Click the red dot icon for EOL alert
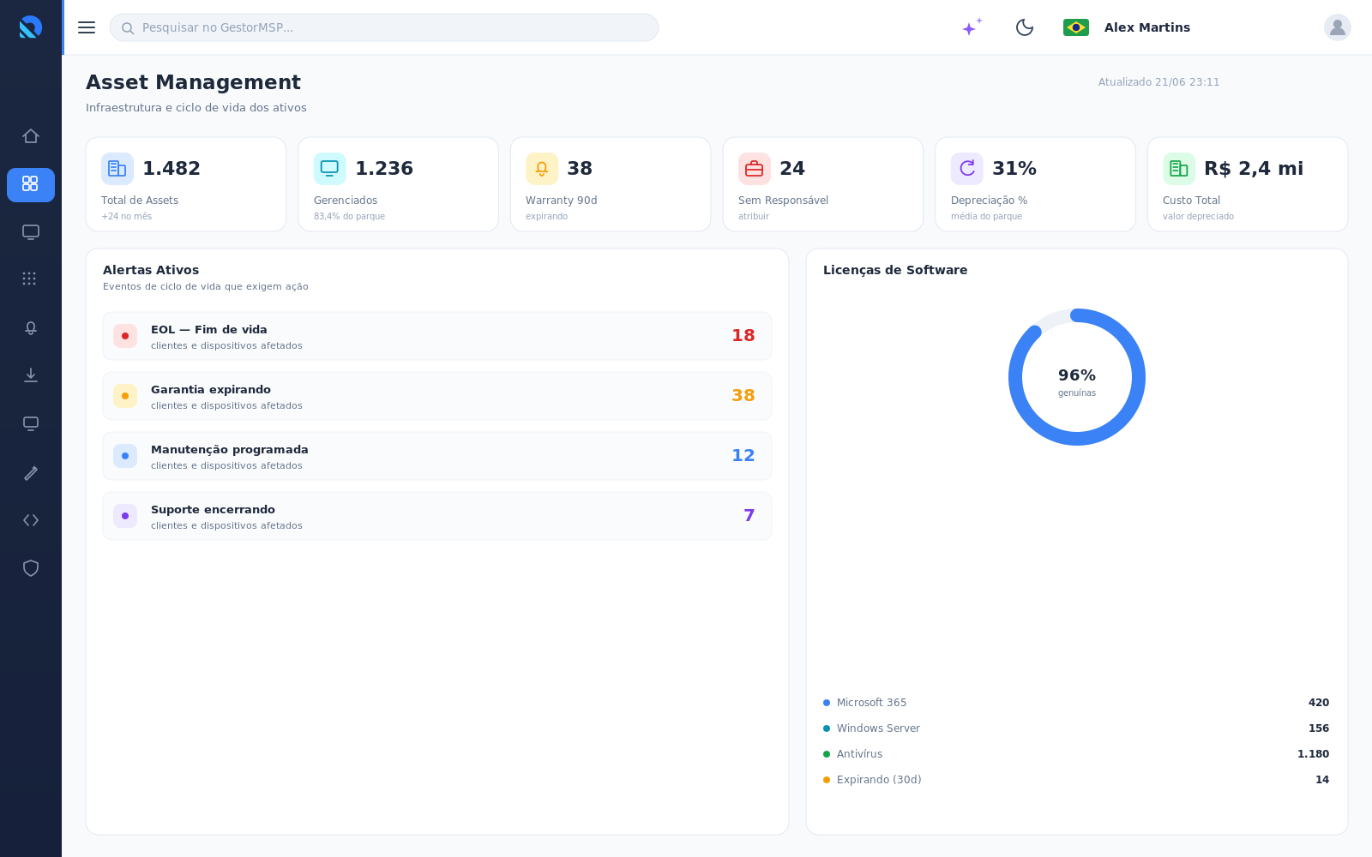Screen dimensions: 1372x857 tap(125, 336)
